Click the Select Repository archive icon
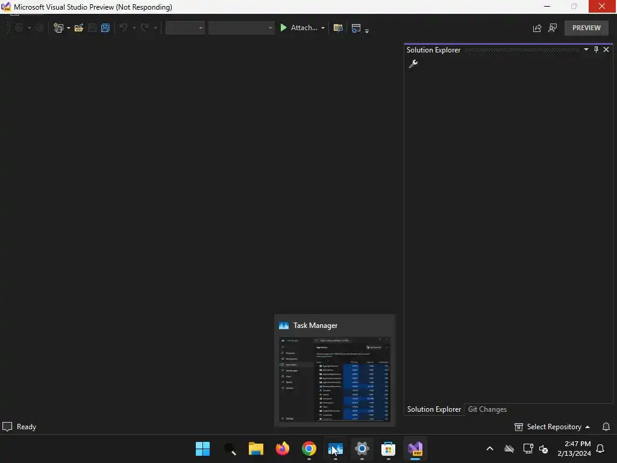This screenshot has width=617, height=463. point(519,427)
